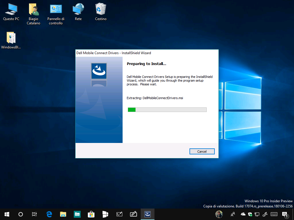The width and height of the screenshot is (294, 220).
Task: Select the Rete network desktop icon
Action: click(78, 11)
